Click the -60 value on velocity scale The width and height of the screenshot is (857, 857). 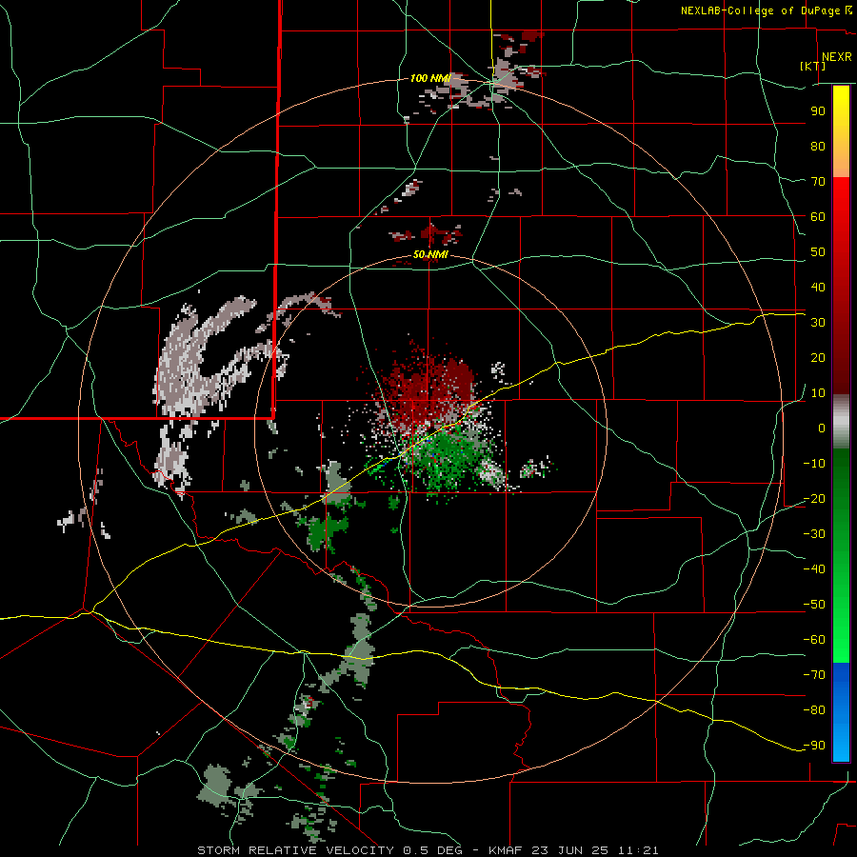click(814, 640)
